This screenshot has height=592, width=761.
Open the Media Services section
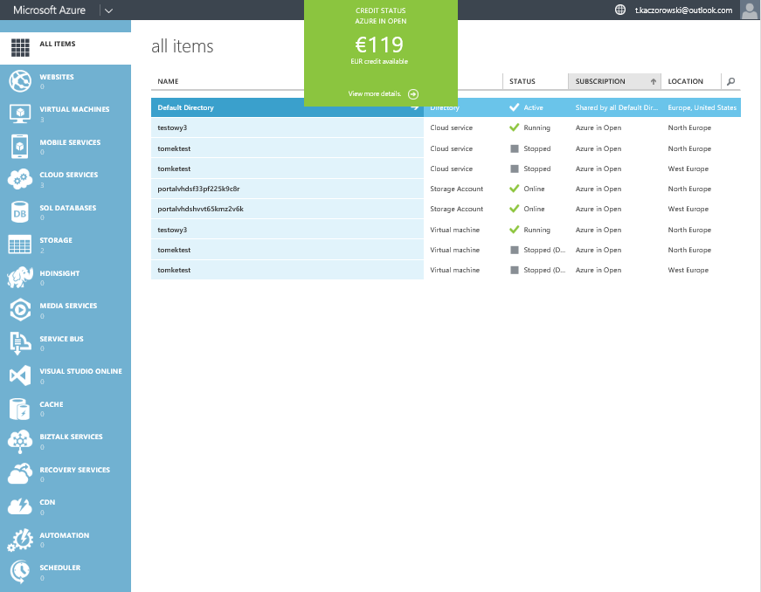tap(66, 310)
